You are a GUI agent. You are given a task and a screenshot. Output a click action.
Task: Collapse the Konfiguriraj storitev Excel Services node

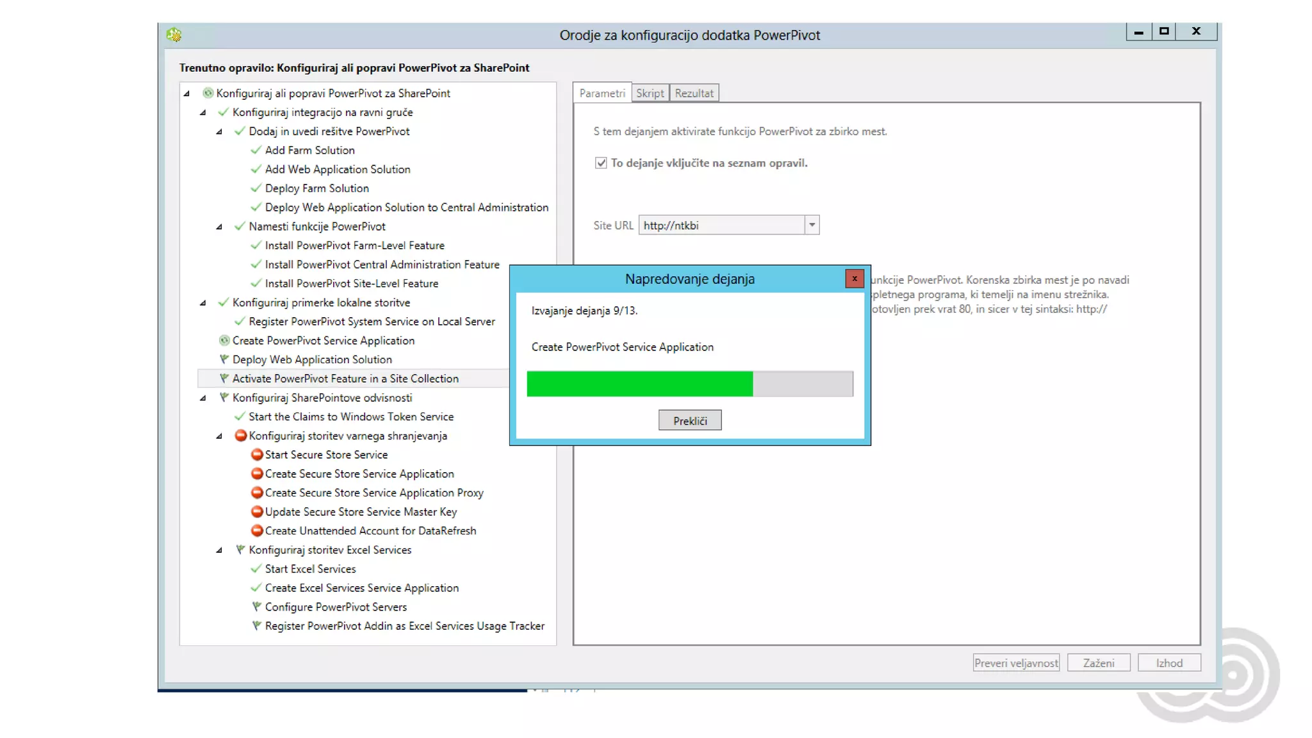tap(219, 550)
